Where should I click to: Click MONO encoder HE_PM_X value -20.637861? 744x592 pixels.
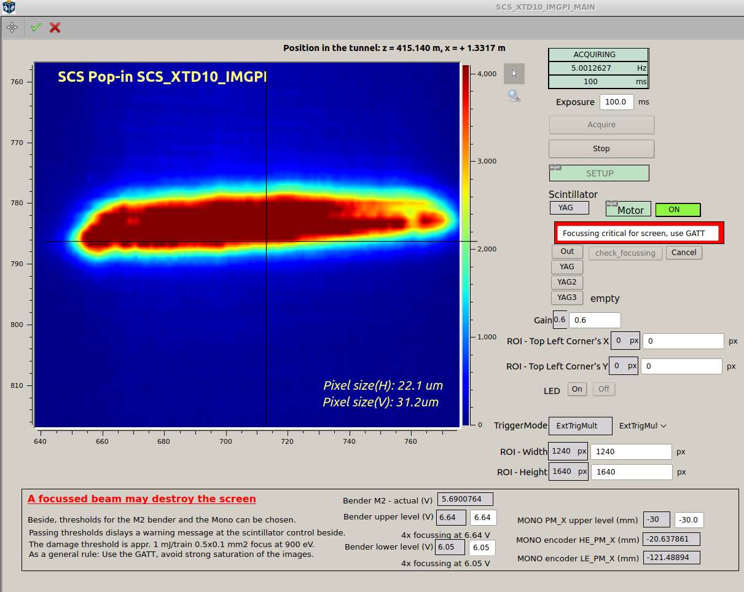point(672,540)
